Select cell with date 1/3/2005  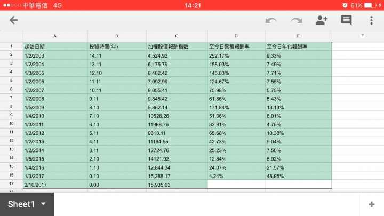pyautogui.click(x=55, y=73)
